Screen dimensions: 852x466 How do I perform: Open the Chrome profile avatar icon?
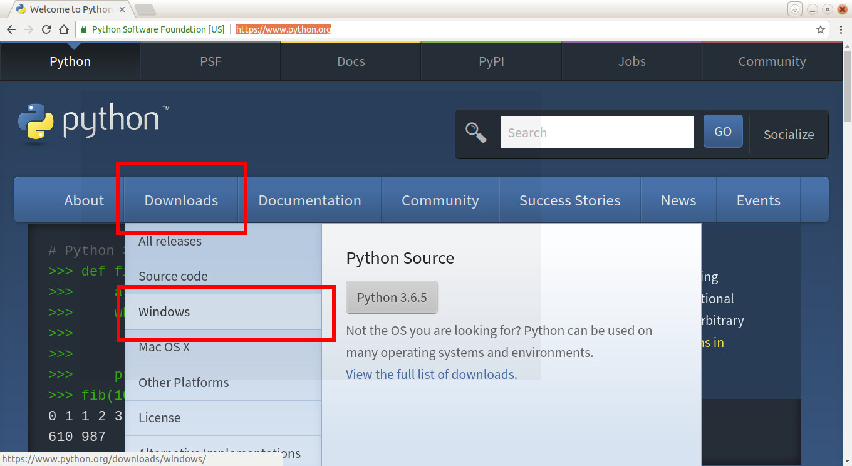coord(795,9)
